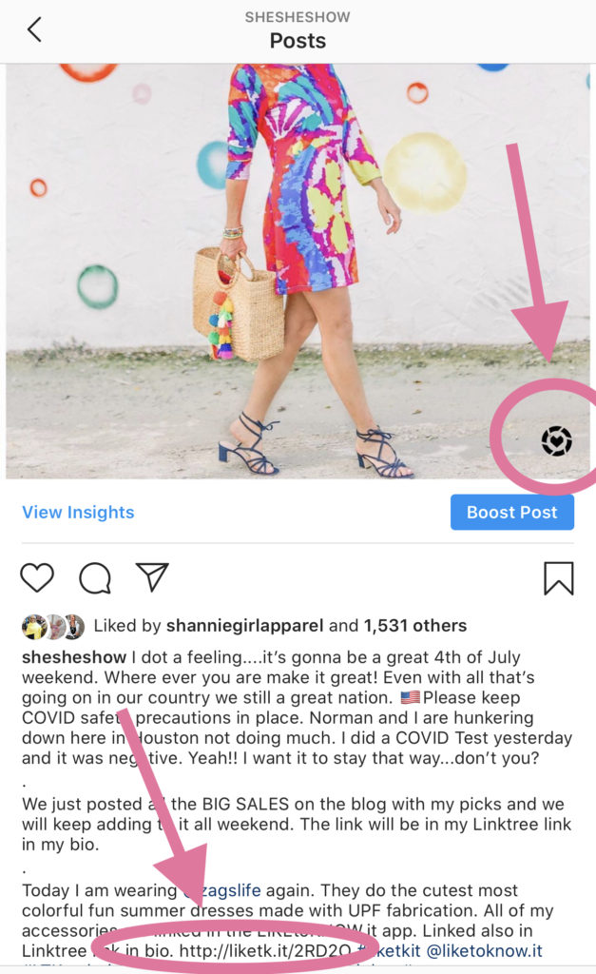
Task: Open the @liketoknow.it mention
Action: [484, 951]
